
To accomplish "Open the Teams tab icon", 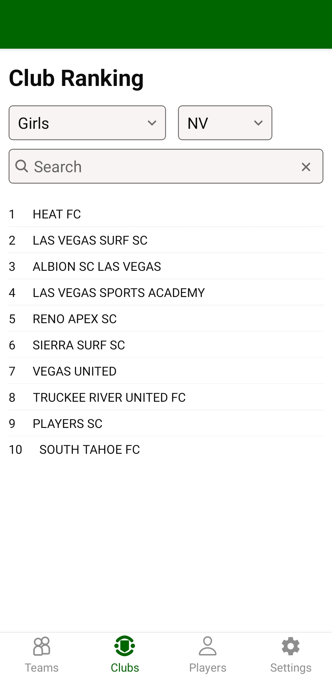I will [41, 646].
